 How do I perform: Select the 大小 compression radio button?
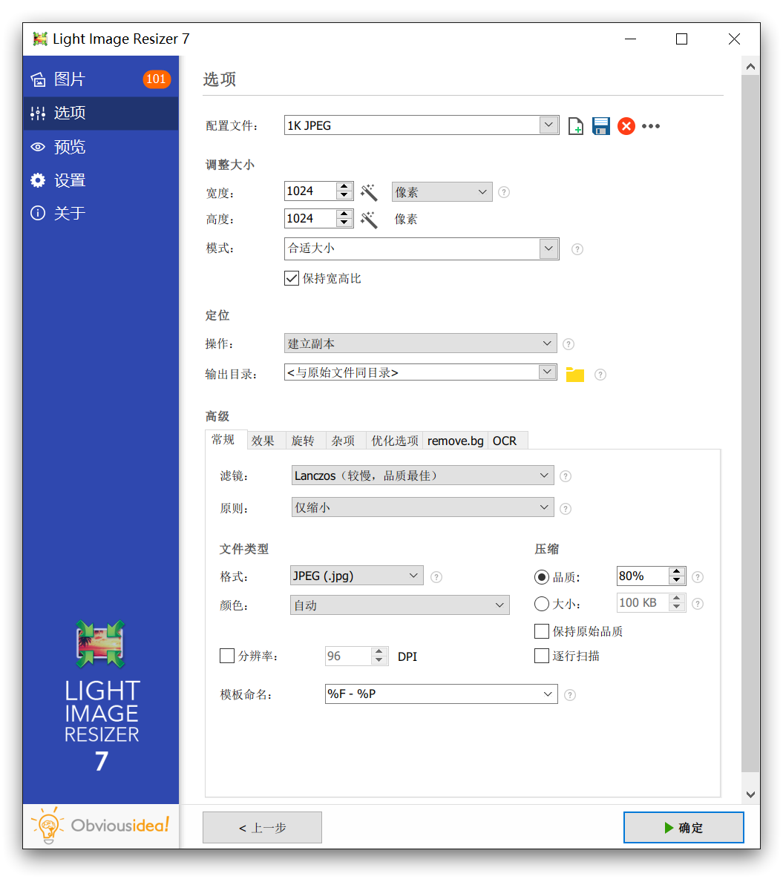click(542, 604)
